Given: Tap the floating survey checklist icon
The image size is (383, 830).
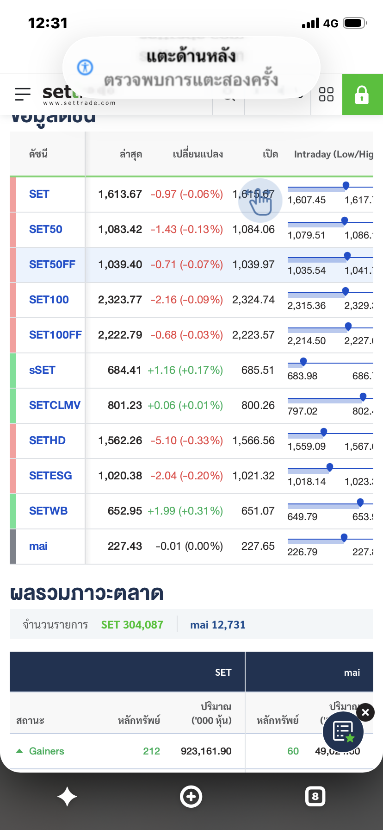Looking at the screenshot, I should (x=343, y=732).
